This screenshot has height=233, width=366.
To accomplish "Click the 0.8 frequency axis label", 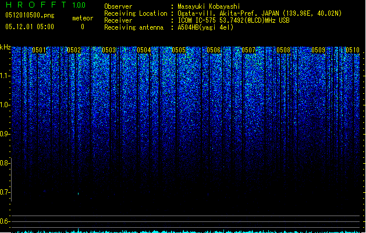I will pos(5,163).
